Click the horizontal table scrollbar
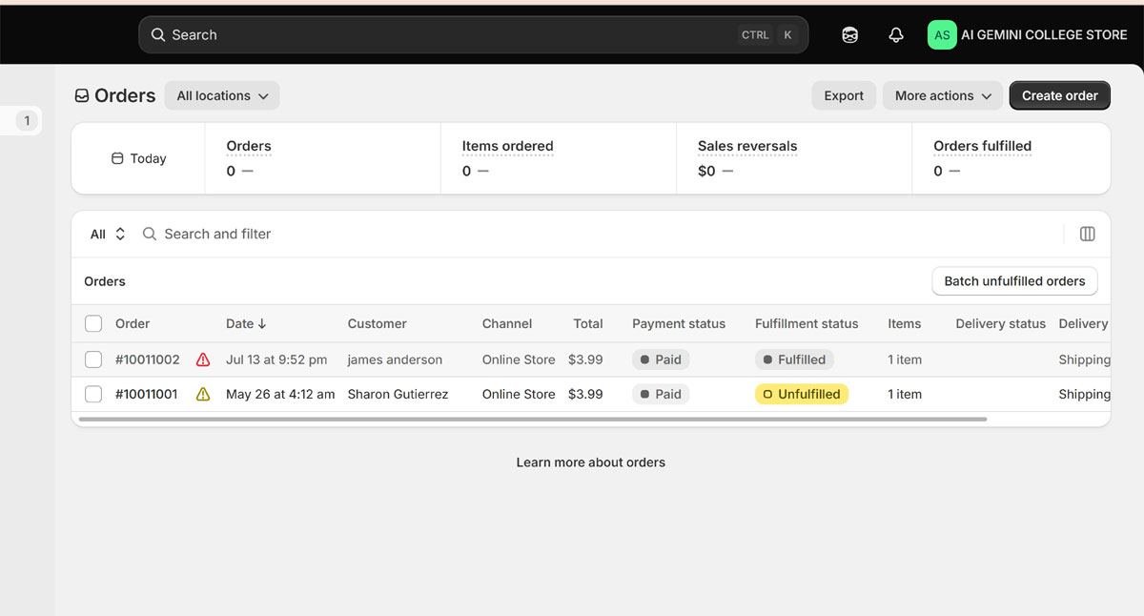Viewport: 1144px width, 616px height. (533, 419)
